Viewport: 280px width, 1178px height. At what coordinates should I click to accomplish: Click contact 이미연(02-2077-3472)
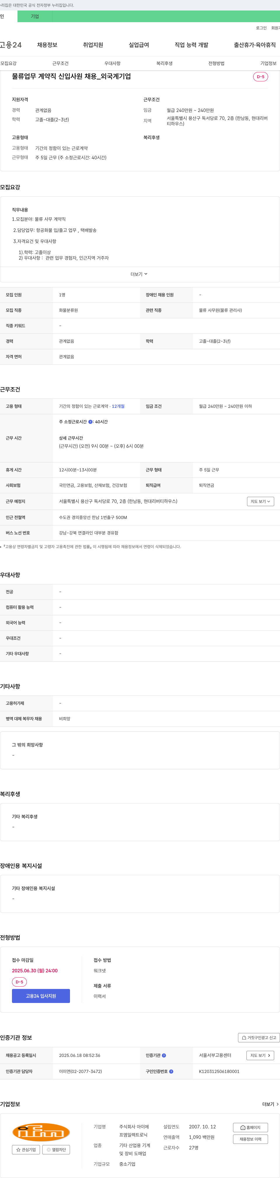pyautogui.click(x=80, y=1072)
